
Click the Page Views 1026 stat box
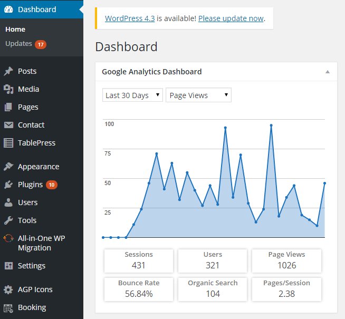point(286,261)
